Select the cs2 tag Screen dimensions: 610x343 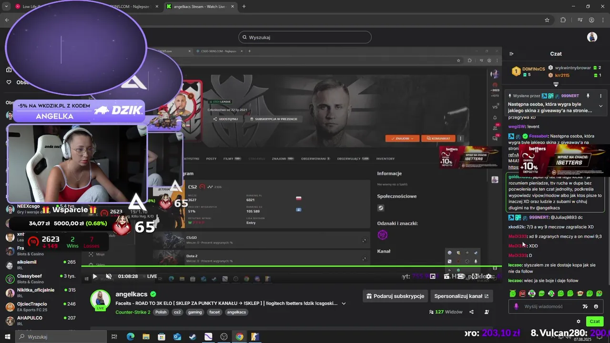coord(177,313)
